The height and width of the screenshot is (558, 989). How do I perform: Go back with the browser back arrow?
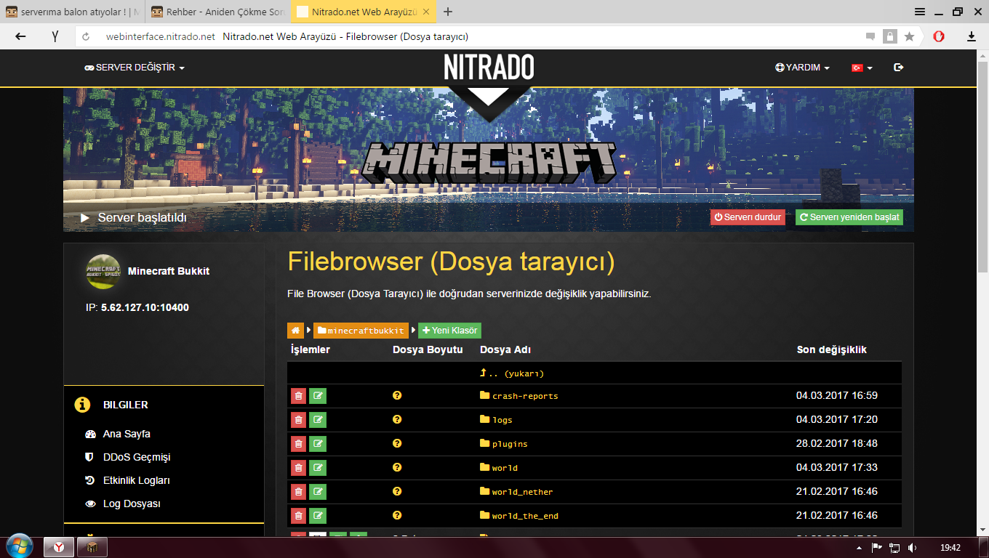click(20, 36)
